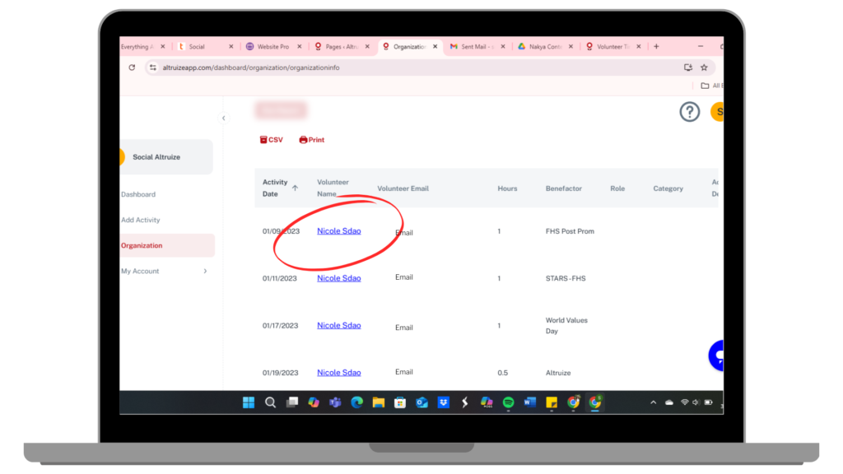Click the Hours column header
The height and width of the screenshot is (474, 843).
click(x=507, y=188)
